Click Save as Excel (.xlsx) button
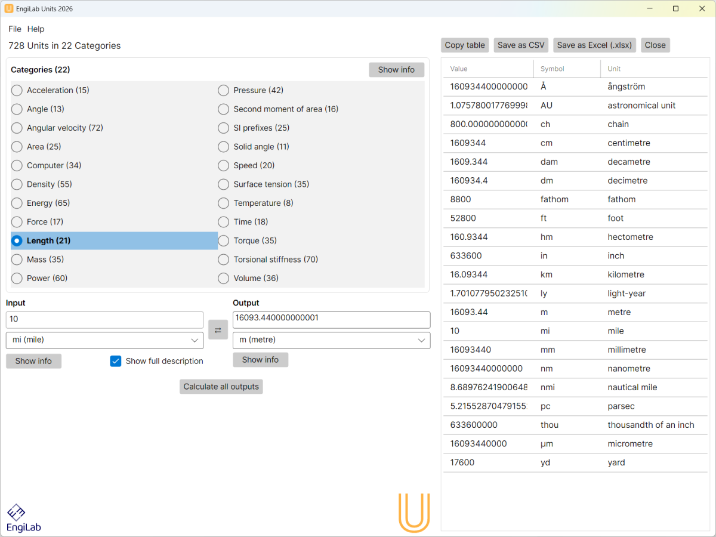This screenshot has width=716, height=537. [x=594, y=45]
